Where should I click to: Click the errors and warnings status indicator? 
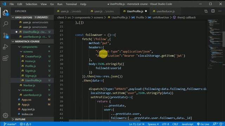pyautogui.click(x=26, y=124)
